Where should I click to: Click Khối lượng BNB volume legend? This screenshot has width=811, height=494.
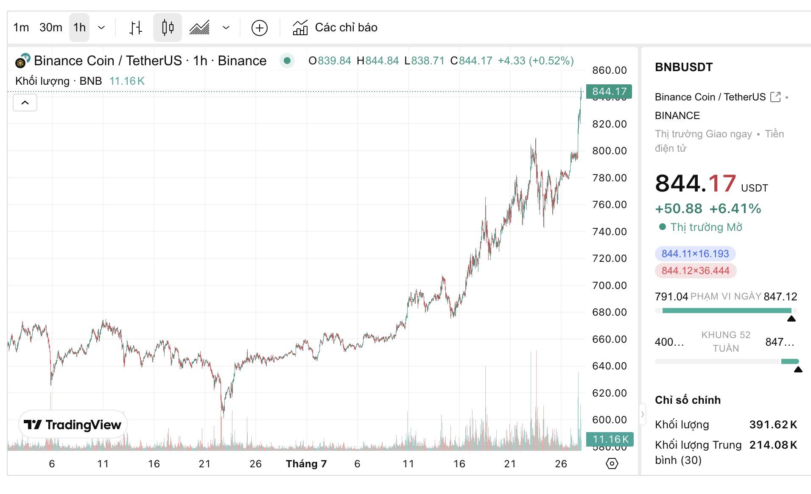(80, 81)
